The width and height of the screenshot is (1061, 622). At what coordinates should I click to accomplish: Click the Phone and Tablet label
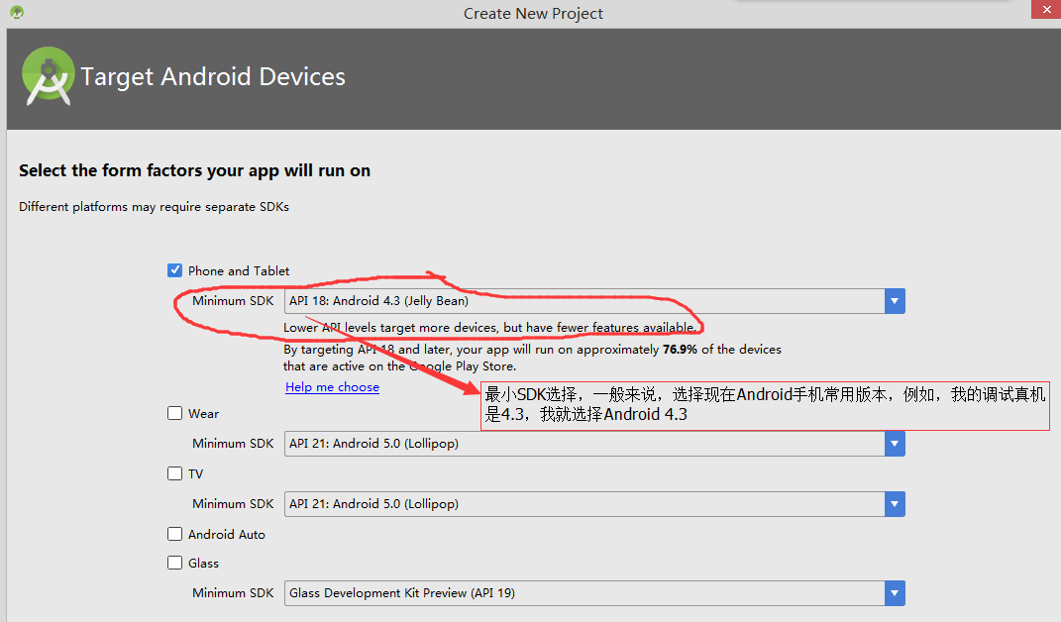click(x=239, y=270)
